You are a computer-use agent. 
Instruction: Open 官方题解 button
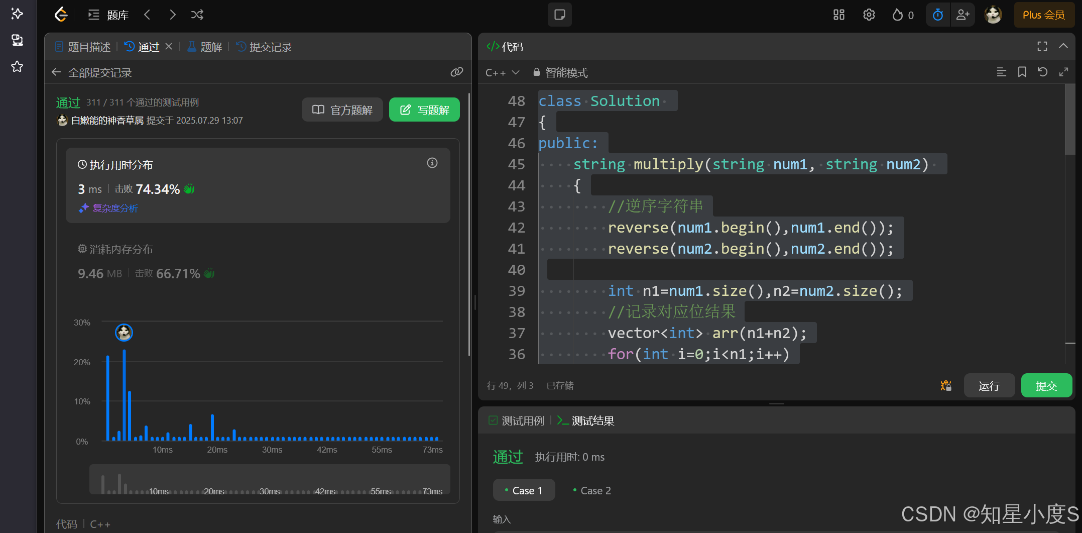pos(342,110)
